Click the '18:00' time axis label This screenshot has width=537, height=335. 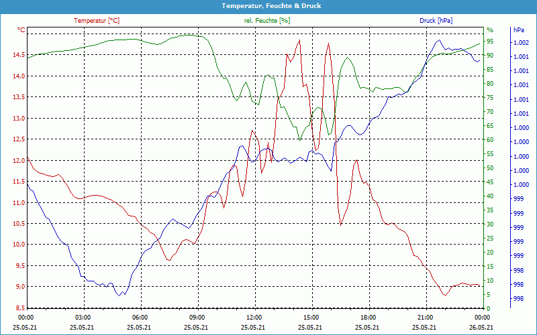pyautogui.click(x=368, y=318)
